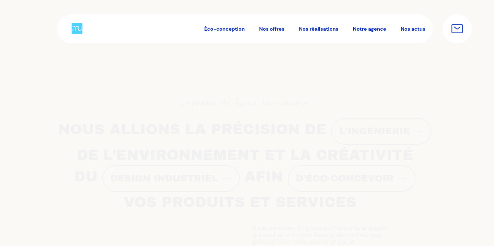Click the heading text NOUS ALLIONS LA PRÉCISION DE
This screenshot has width=494, height=246.
[x=192, y=129]
